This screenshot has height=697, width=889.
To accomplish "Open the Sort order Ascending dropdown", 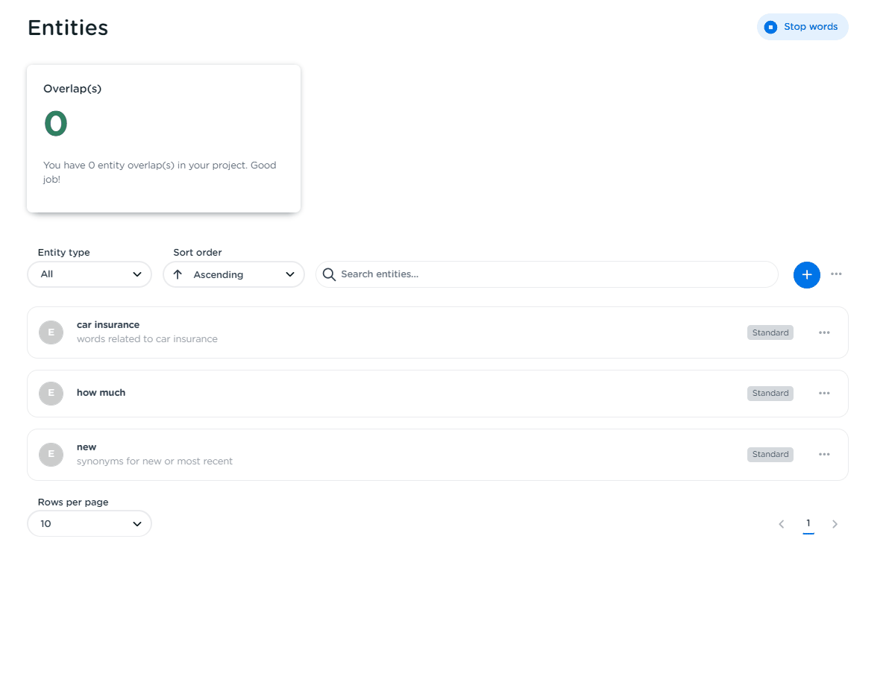I will point(233,274).
